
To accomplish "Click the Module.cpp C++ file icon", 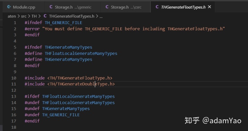I will [x=9, y=7].
